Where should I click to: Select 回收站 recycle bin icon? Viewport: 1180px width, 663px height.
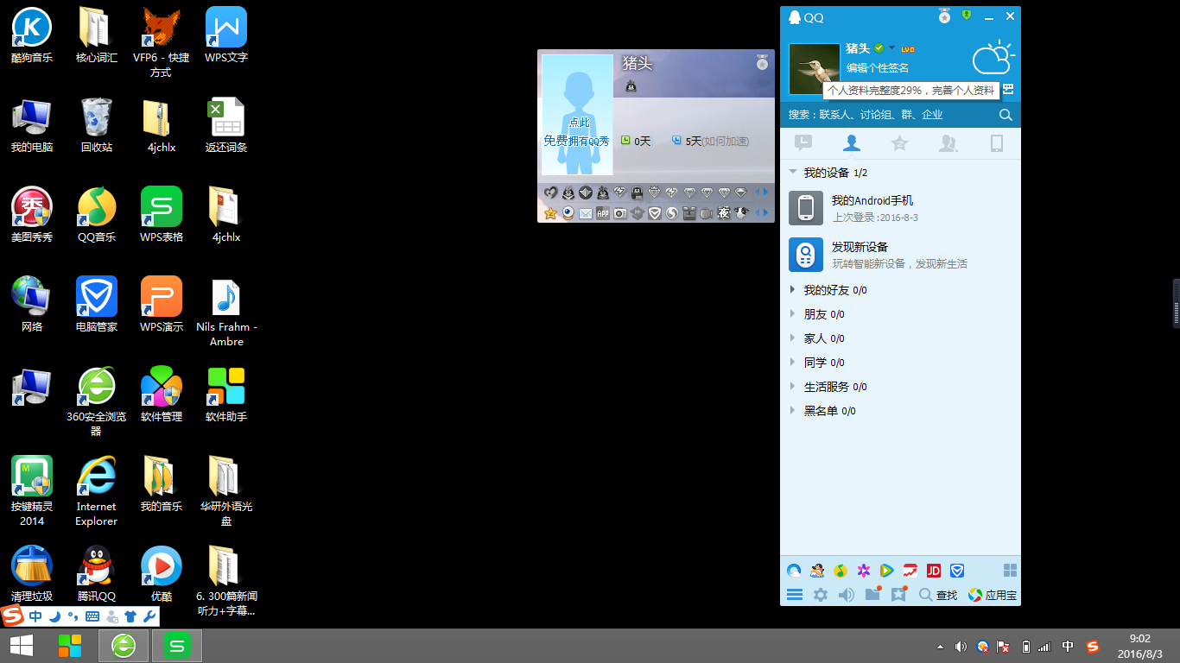(x=97, y=125)
